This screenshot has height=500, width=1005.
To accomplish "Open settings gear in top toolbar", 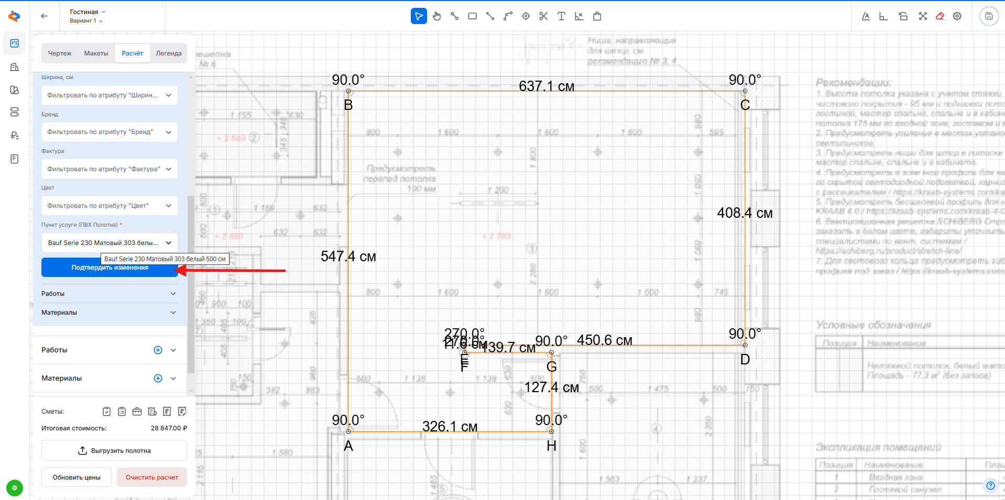I will point(957,16).
